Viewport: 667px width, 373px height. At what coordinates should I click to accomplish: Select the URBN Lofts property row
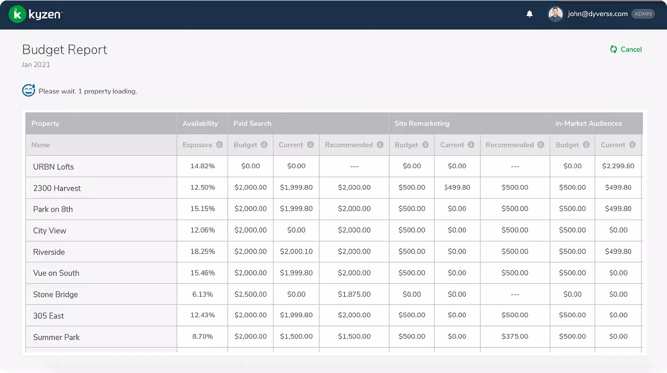tap(334, 166)
